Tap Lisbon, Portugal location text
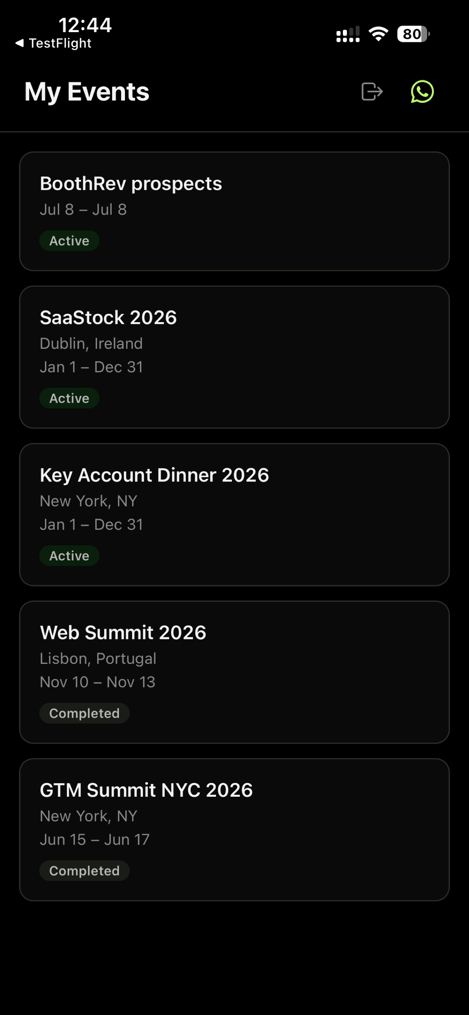This screenshot has width=469, height=1015. click(x=98, y=659)
